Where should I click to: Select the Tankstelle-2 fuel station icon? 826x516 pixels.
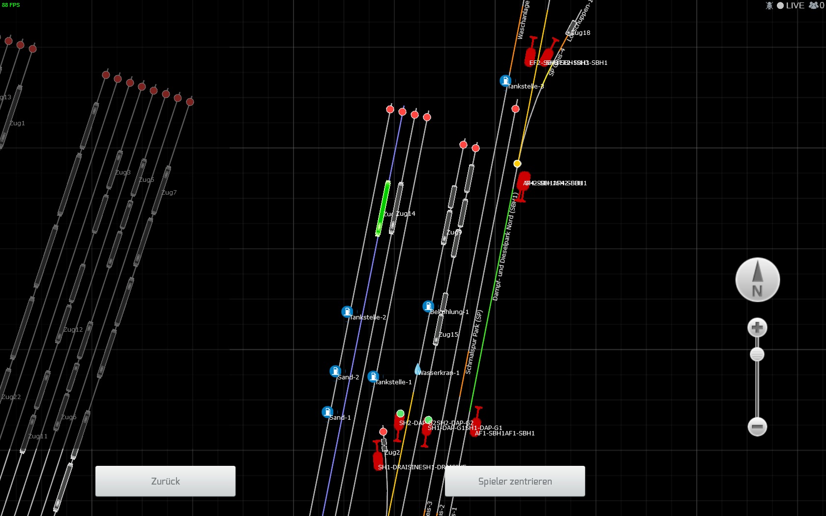point(347,312)
